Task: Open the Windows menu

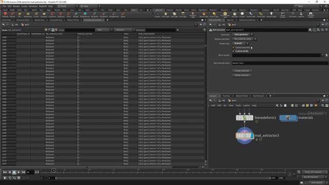Action: (x=33, y=6)
